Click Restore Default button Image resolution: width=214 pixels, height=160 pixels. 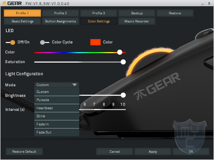click(x=24, y=151)
